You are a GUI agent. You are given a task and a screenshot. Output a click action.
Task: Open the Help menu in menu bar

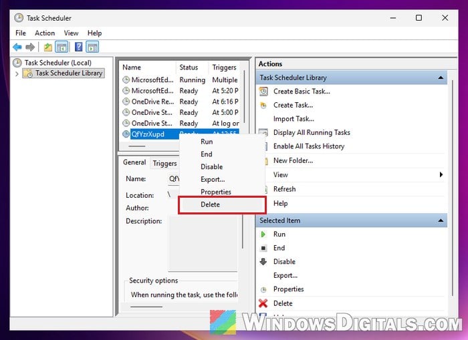point(94,33)
